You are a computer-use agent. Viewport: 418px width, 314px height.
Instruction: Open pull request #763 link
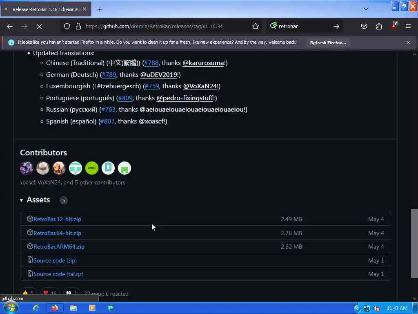108,110
